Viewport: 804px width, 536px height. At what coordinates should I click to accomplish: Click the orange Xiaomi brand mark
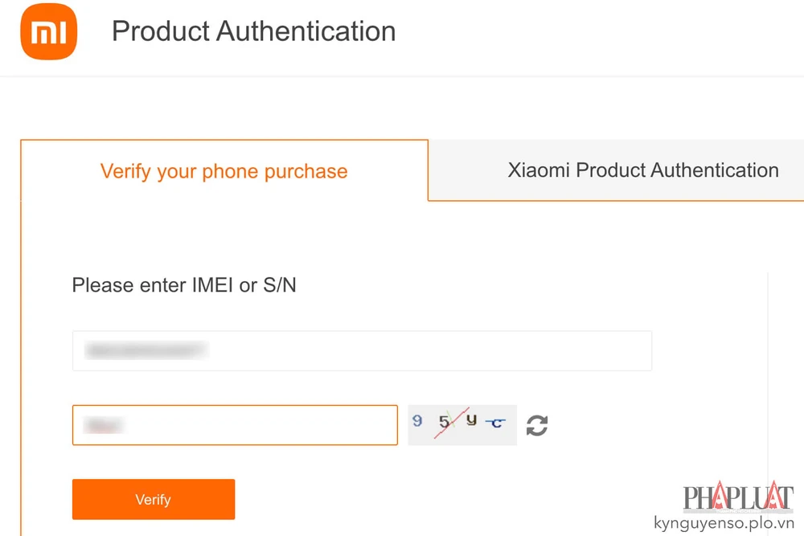[x=48, y=32]
